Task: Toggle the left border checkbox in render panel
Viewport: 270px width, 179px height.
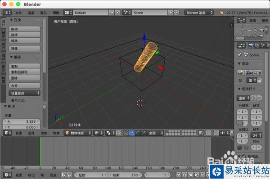Action: click(x=239, y=148)
